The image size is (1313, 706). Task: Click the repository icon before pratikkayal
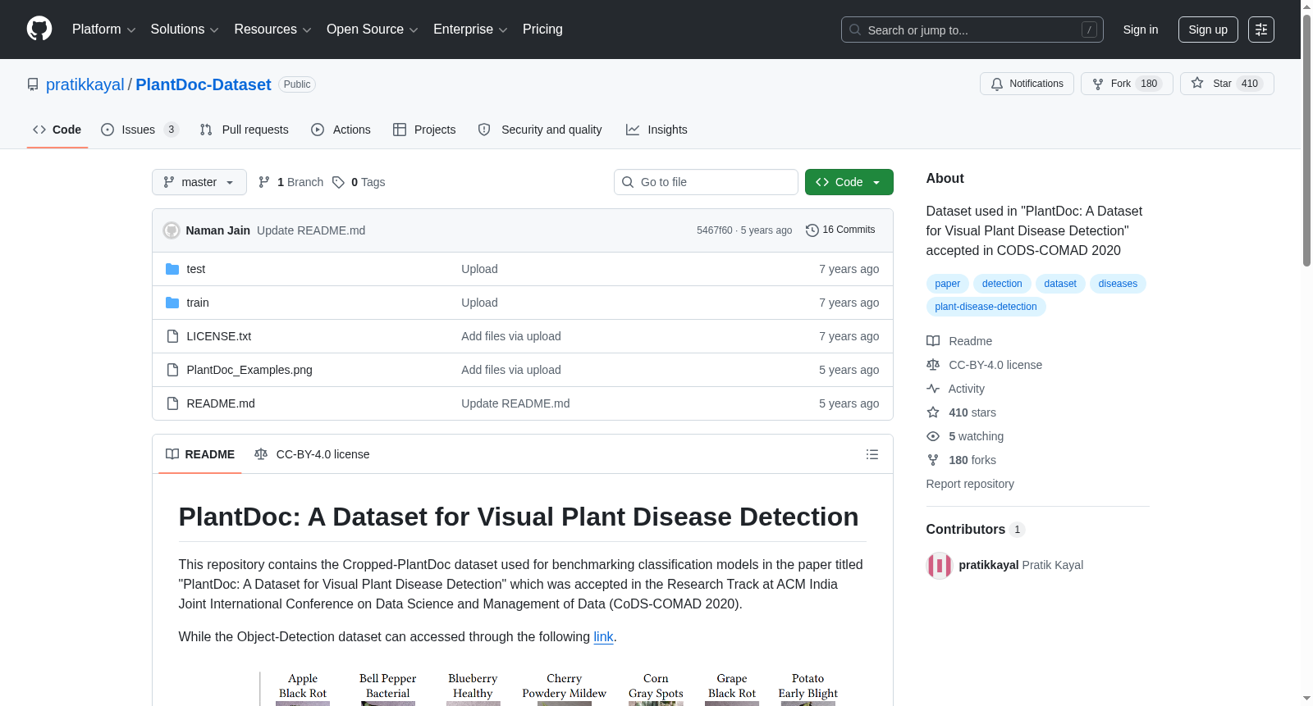(x=33, y=84)
